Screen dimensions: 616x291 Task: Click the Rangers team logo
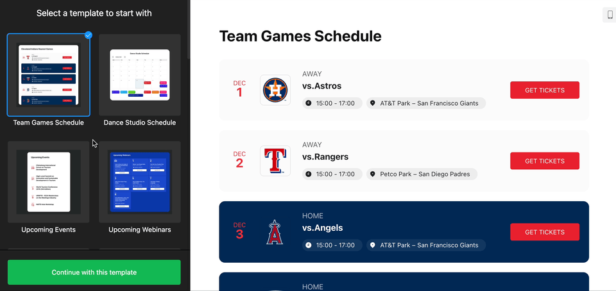[x=275, y=161]
